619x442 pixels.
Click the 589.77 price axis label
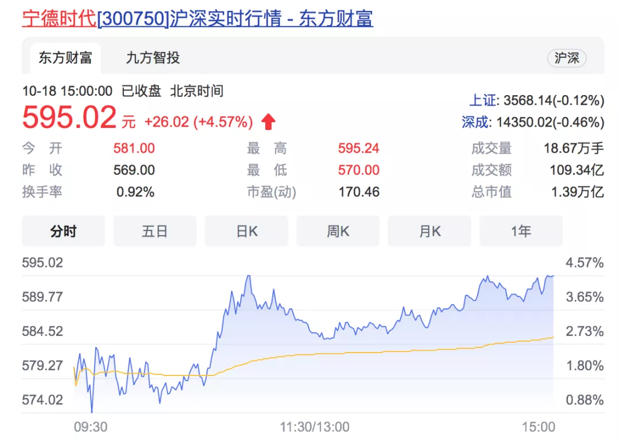(42, 297)
